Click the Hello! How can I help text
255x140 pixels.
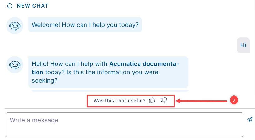coord(69,64)
